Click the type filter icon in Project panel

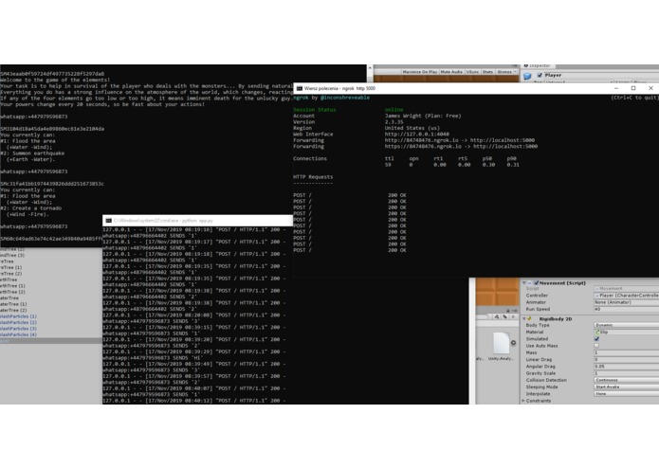[497, 317]
